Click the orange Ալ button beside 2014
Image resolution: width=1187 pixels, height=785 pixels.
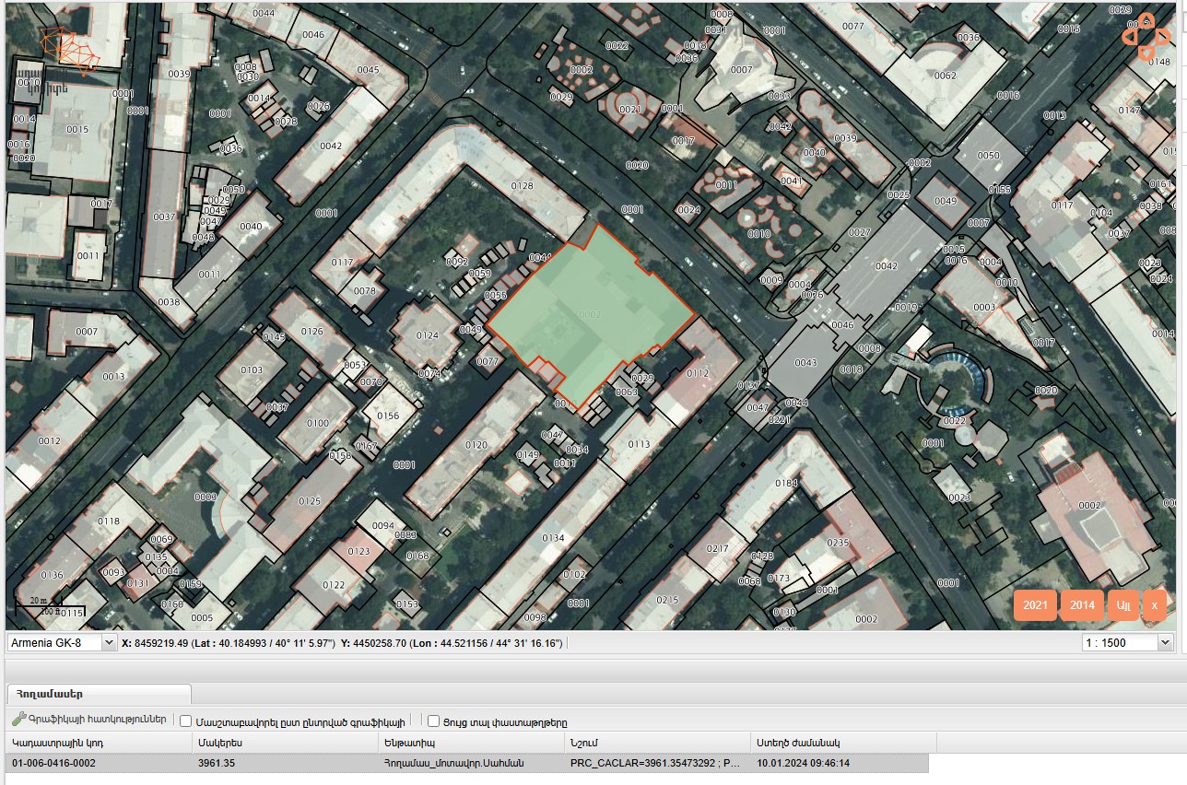pos(1122,605)
